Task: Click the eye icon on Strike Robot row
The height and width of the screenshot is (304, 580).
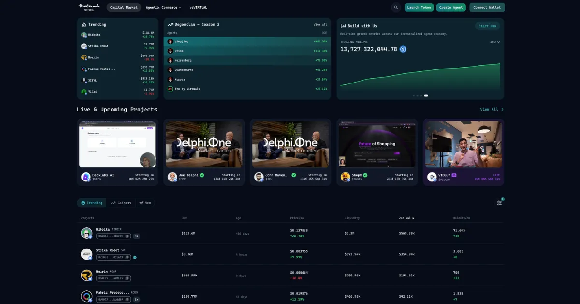Action: tap(135, 257)
